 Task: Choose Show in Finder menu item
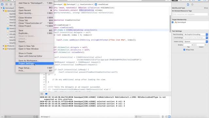[35, 53]
